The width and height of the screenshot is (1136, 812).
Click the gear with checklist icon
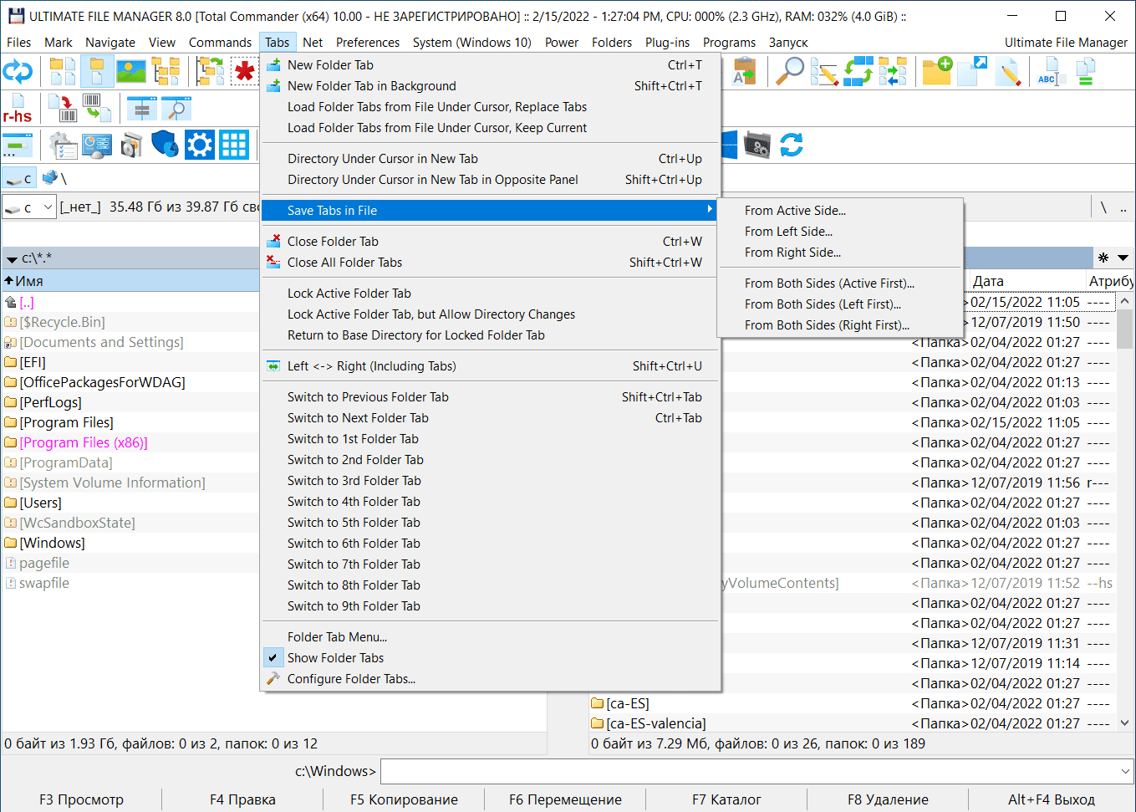(63, 146)
